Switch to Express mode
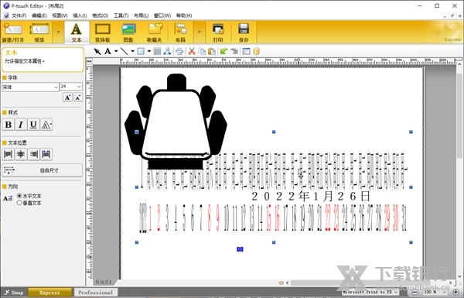This screenshot has width=464, height=298. [x=49, y=293]
